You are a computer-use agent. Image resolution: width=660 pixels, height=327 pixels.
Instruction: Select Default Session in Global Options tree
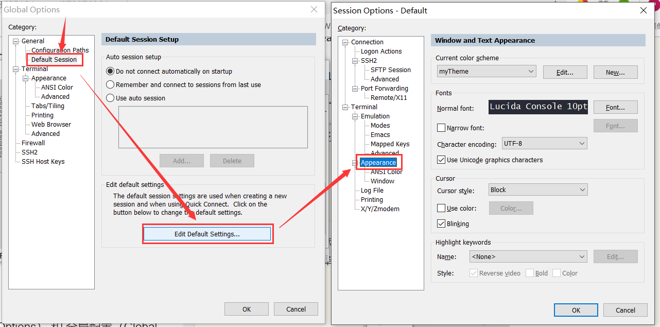click(54, 60)
